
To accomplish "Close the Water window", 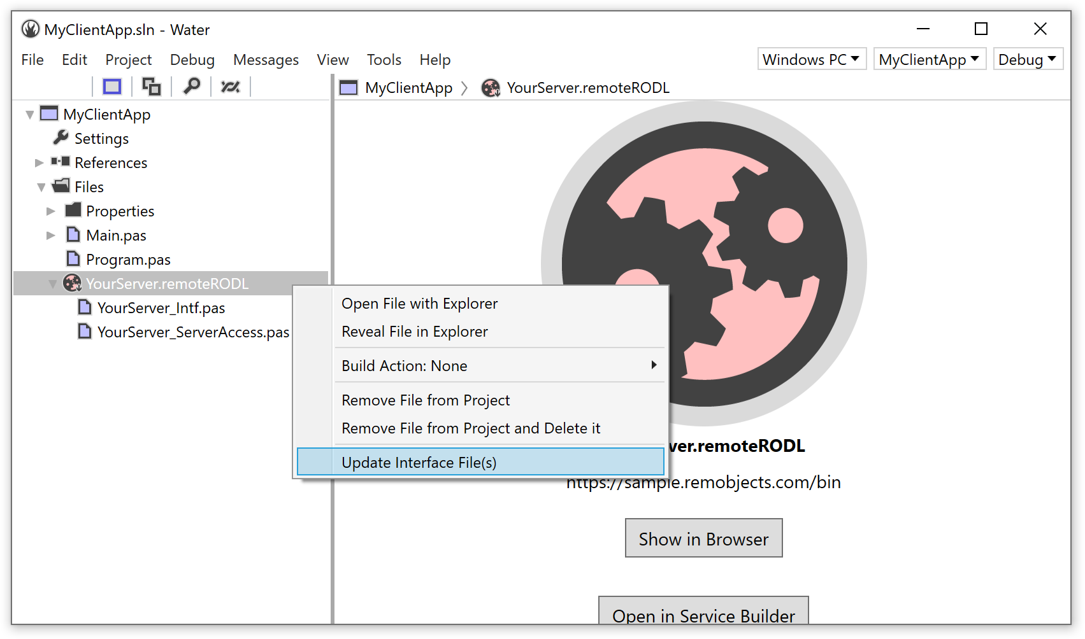I will (1040, 29).
